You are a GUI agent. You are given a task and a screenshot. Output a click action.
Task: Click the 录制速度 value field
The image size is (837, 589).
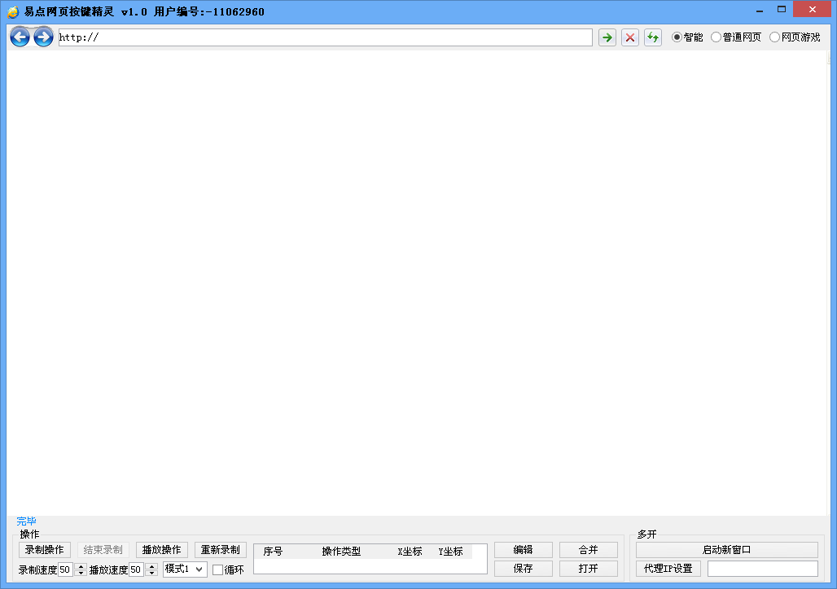[65, 569]
